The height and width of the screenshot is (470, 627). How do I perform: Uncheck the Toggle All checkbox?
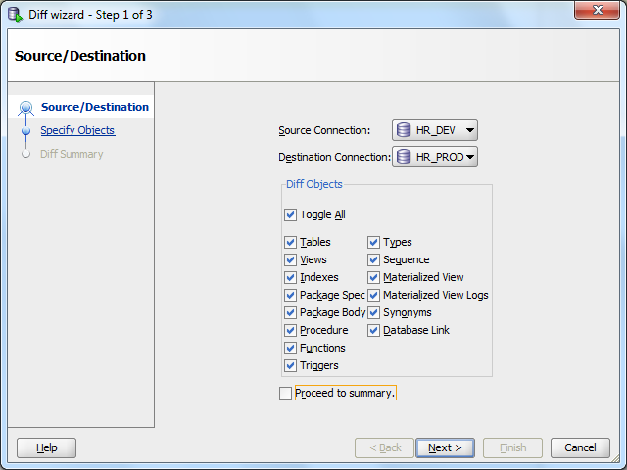tap(290, 214)
